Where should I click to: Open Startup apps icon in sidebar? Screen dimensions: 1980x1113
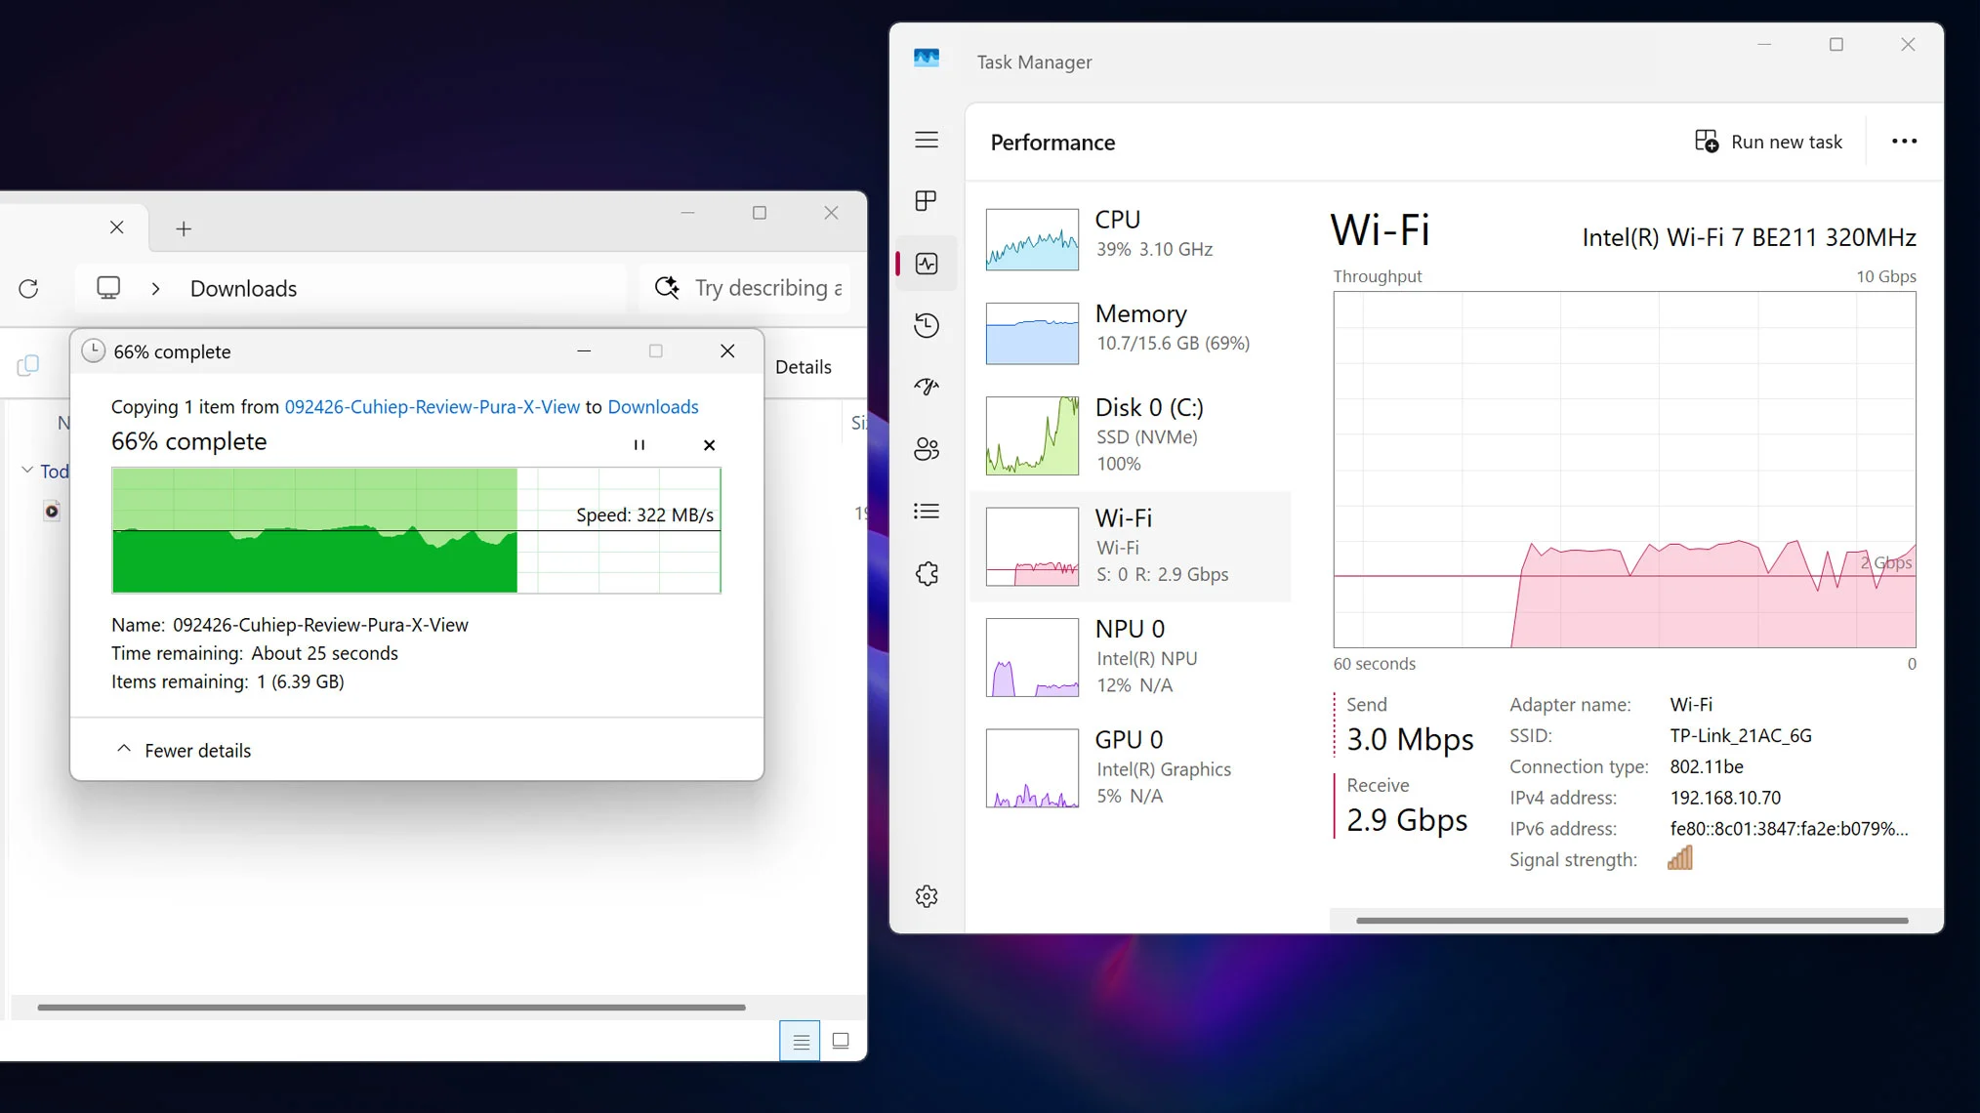[927, 387]
